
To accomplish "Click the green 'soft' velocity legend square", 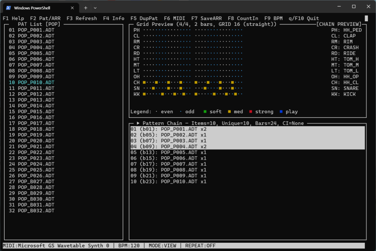I will click(205, 111).
